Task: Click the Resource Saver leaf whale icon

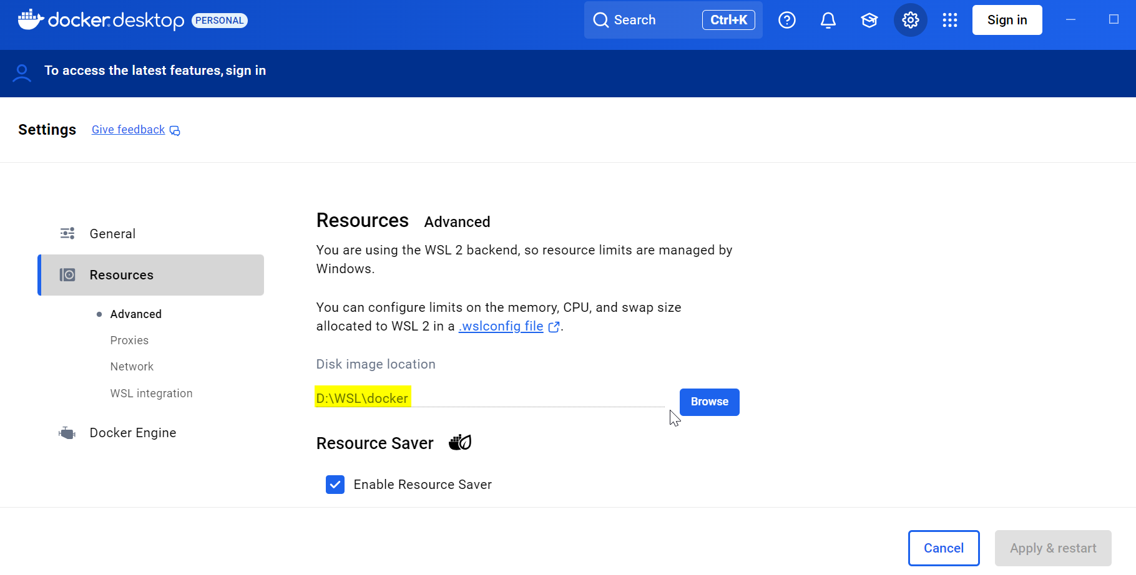Action: (x=460, y=442)
